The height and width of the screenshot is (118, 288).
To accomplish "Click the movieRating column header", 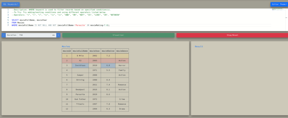I will [x=108, y=51].
